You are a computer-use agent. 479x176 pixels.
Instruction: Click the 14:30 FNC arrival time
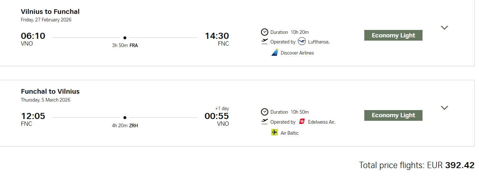pyautogui.click(x=217, y=36)
